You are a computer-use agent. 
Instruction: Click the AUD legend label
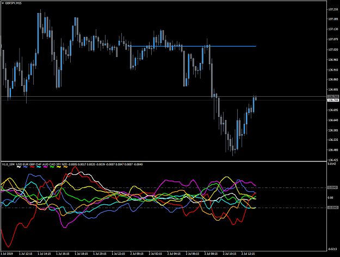coord(45,164)
